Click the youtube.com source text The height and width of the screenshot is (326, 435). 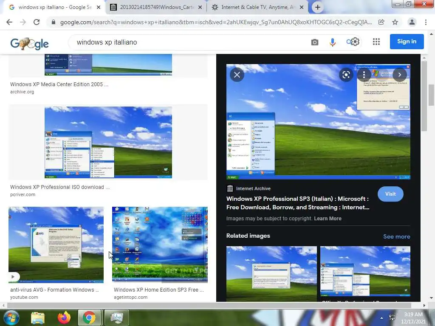pos(24,297)
